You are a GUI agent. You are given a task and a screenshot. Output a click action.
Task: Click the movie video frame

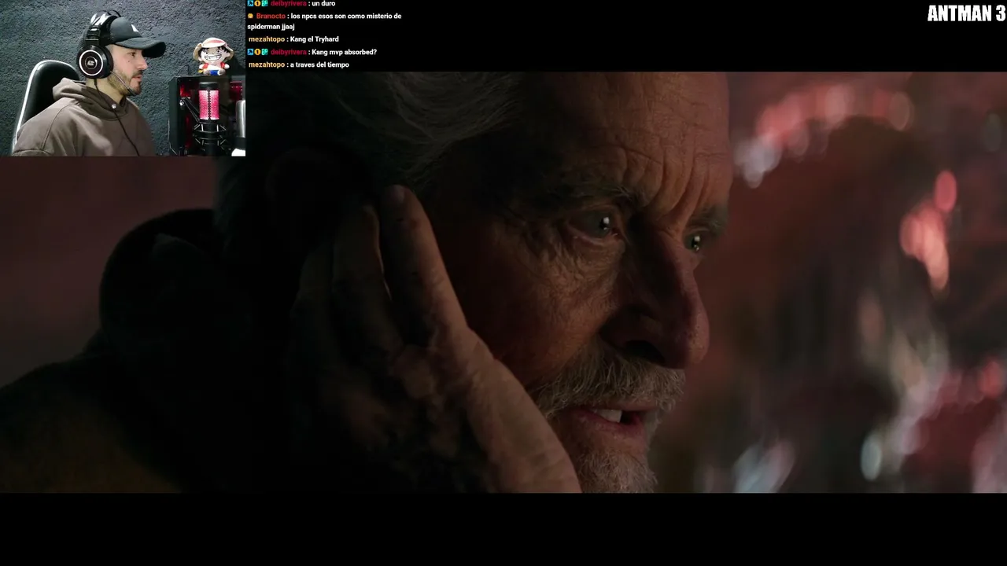tap(503, 282)
